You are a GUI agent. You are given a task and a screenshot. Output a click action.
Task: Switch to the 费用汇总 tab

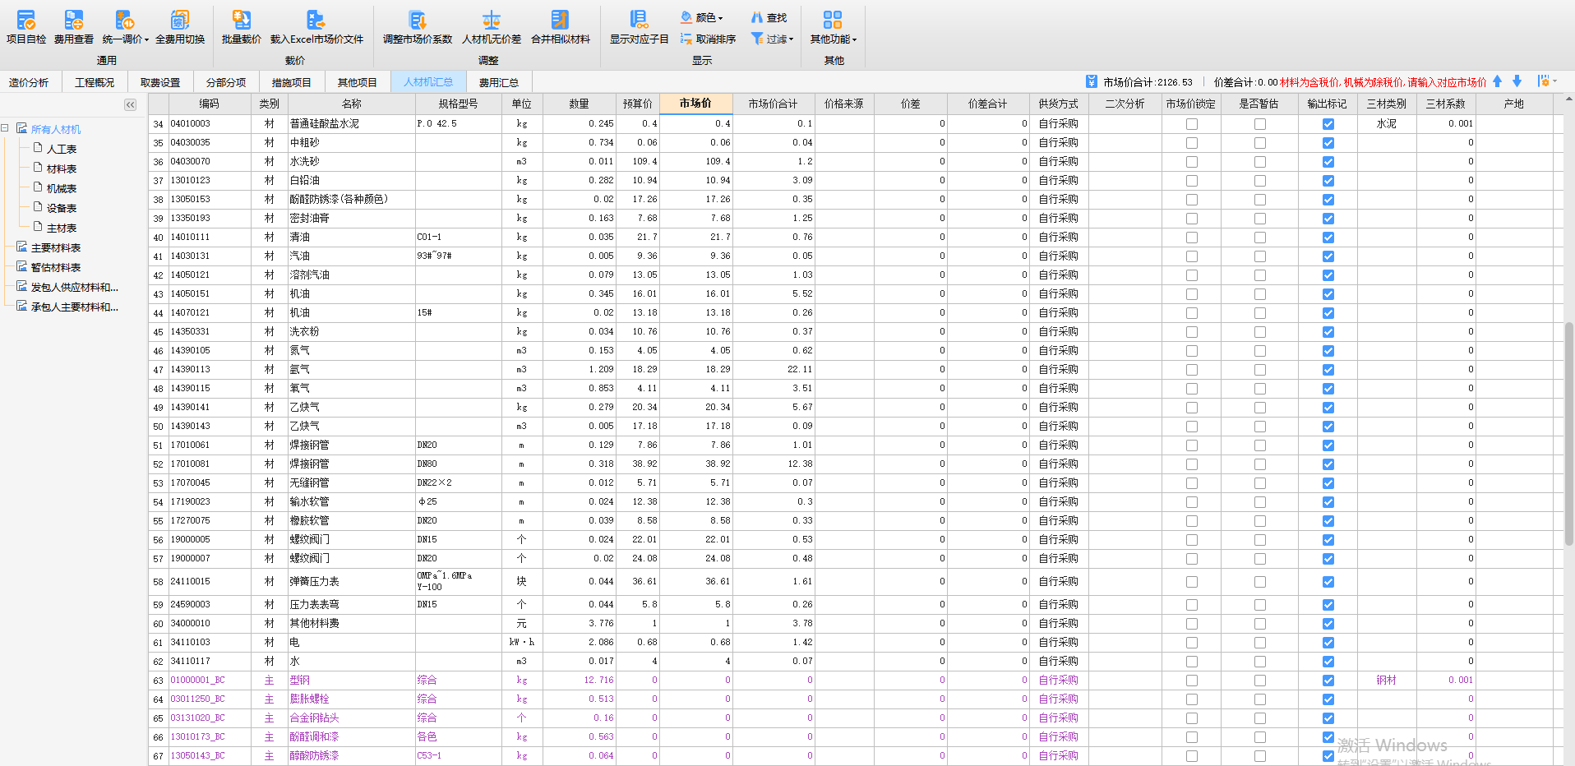499,82
